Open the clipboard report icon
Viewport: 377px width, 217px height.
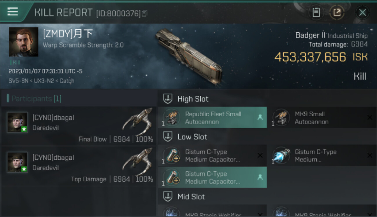tap(316, 12)
